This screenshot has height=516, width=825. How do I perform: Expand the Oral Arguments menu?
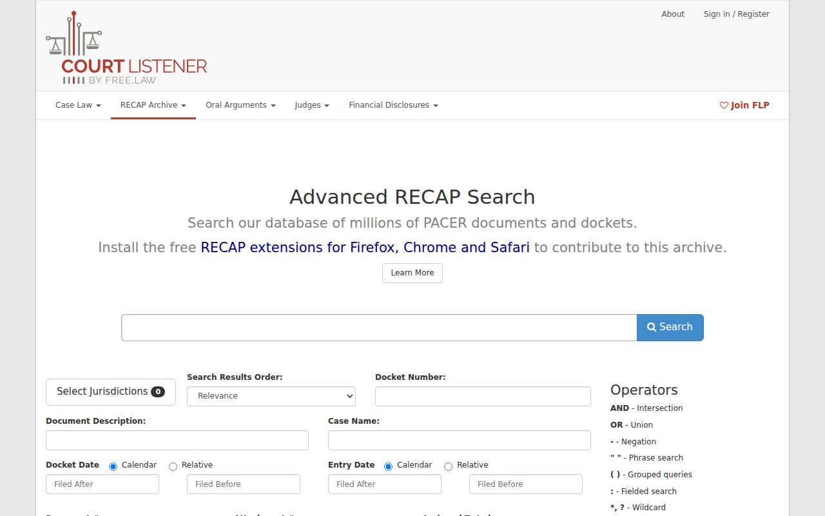click(240, 105)
